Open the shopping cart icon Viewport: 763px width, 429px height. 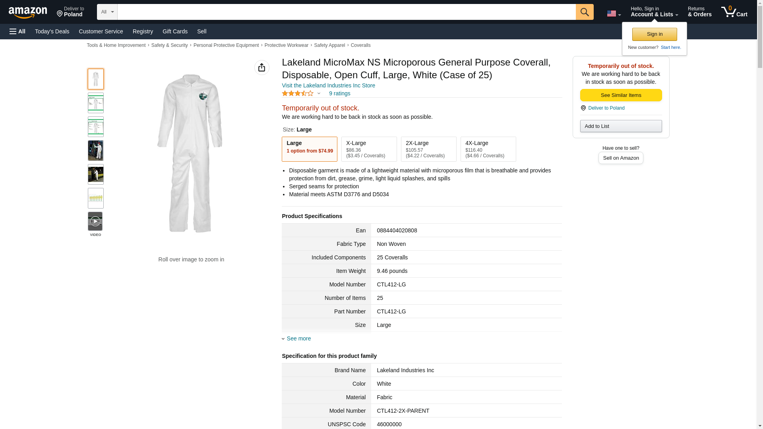click(x=734, y=12)
